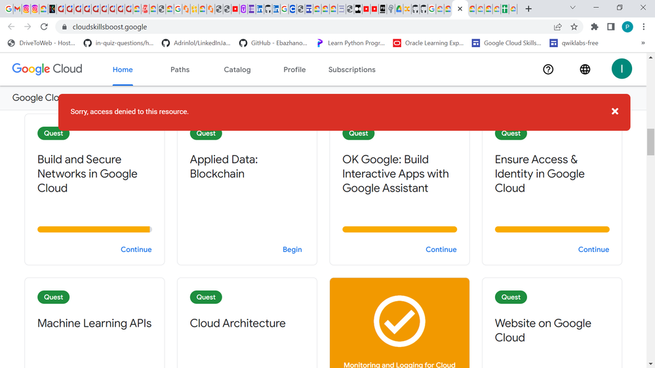Screen dimensions: 655x368
Task: Open qwiklabs-free bookmark
Action: click(574, 43)
